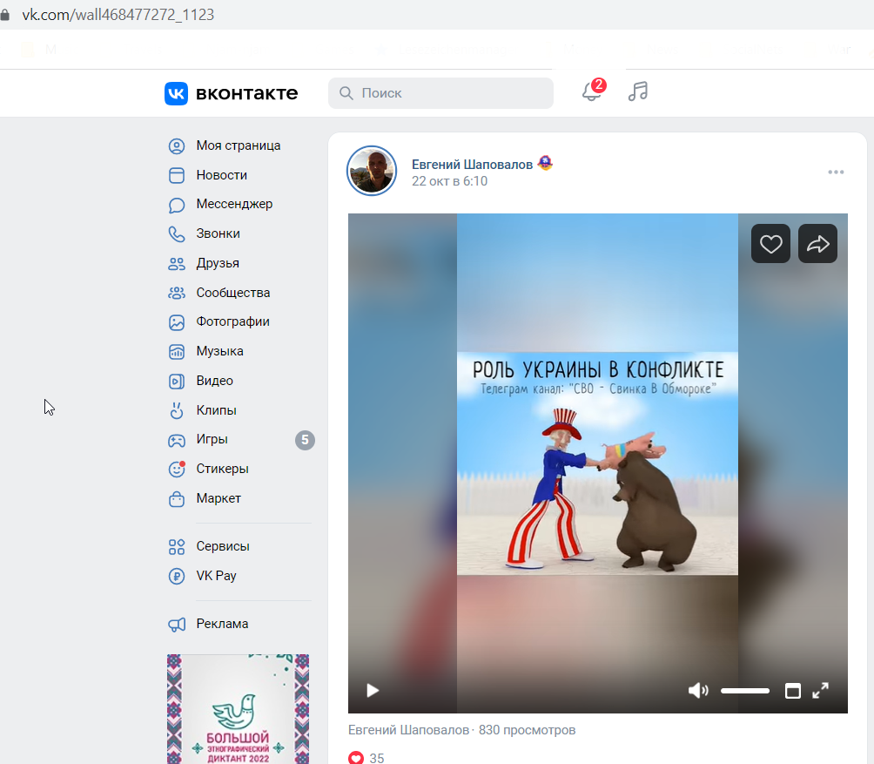Click the News feed icon
The width and height of the screenshot is (874, 764).
[x=177, y=176]
